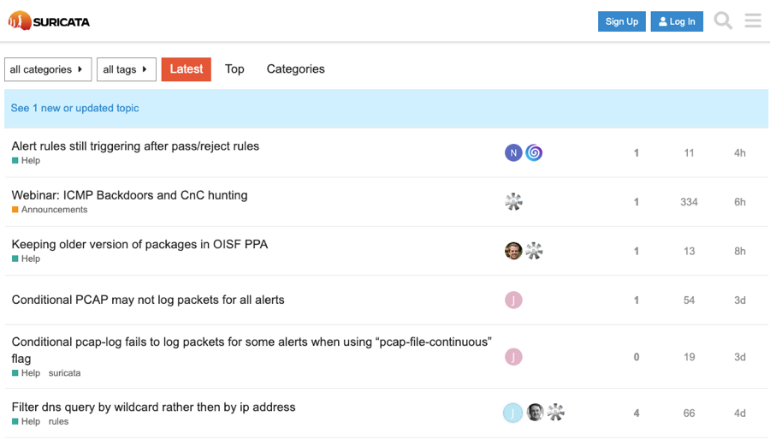Image resolution: width=770 pixels, height=440 pixels.
Task: Open the pink J avatar on the Conditional PCAP topic
Action: point(513,300)
